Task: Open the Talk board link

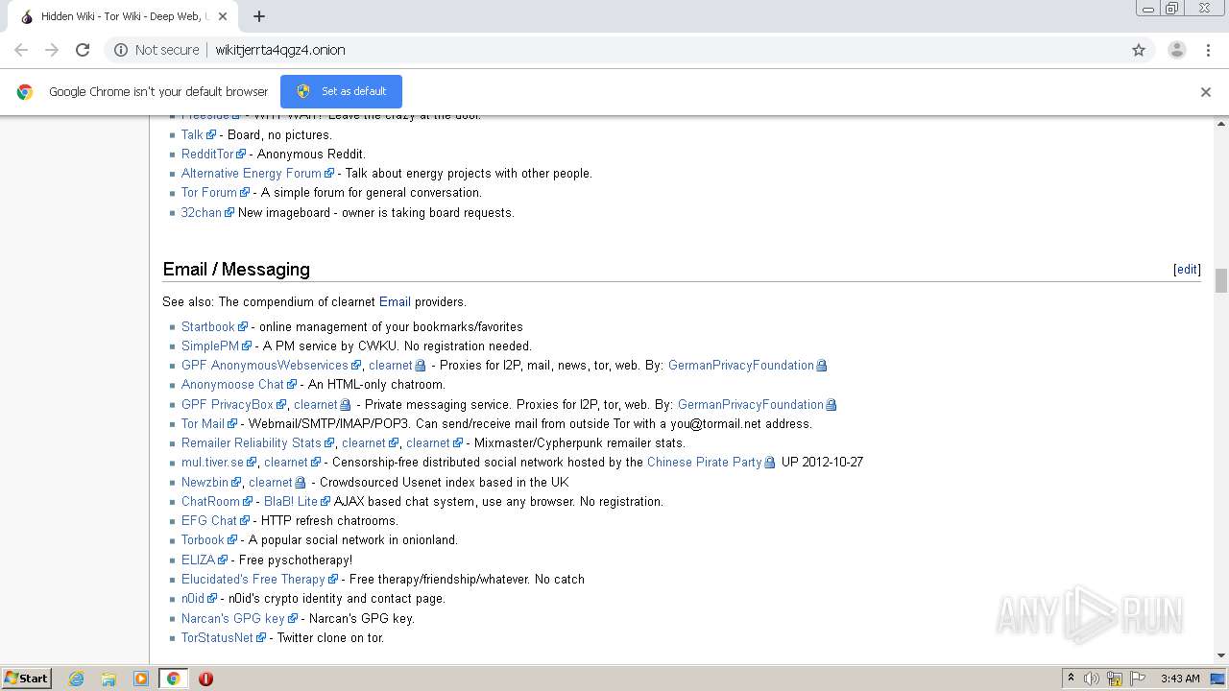Action: 192,134
